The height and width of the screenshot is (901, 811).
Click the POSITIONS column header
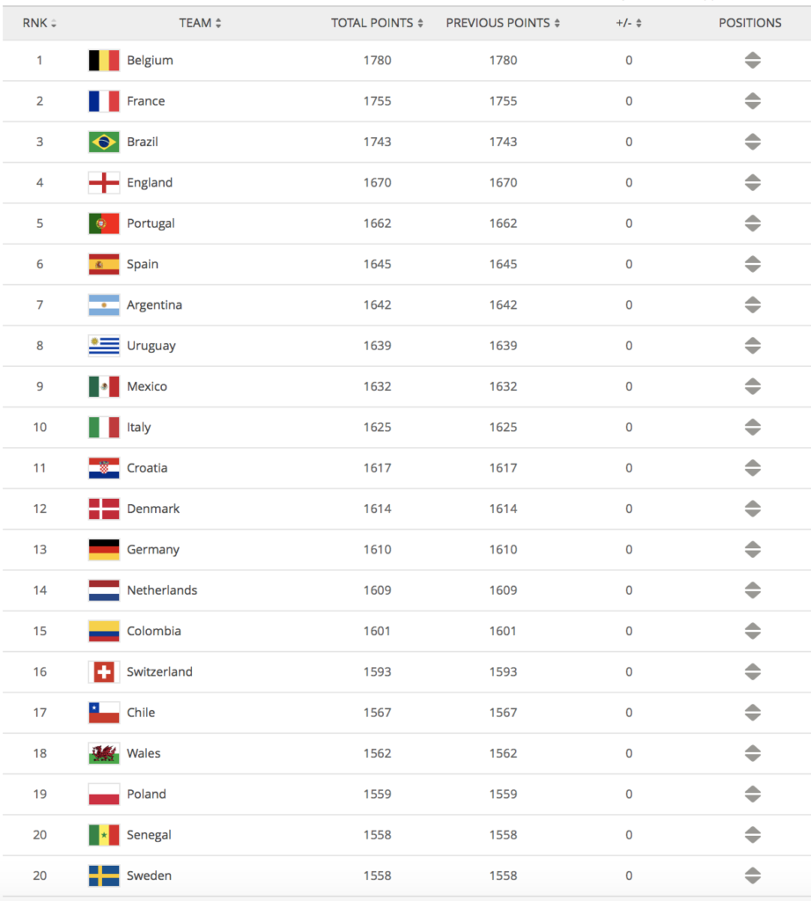point(750,23)
